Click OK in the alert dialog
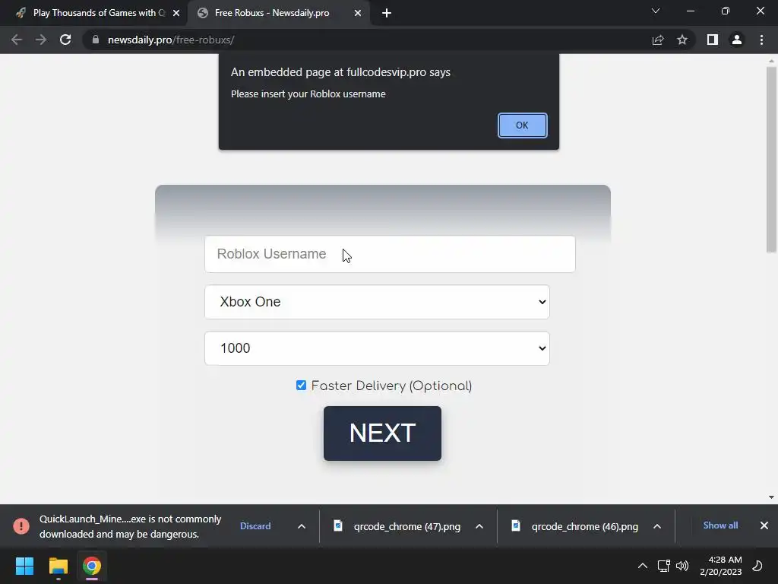 522,125
